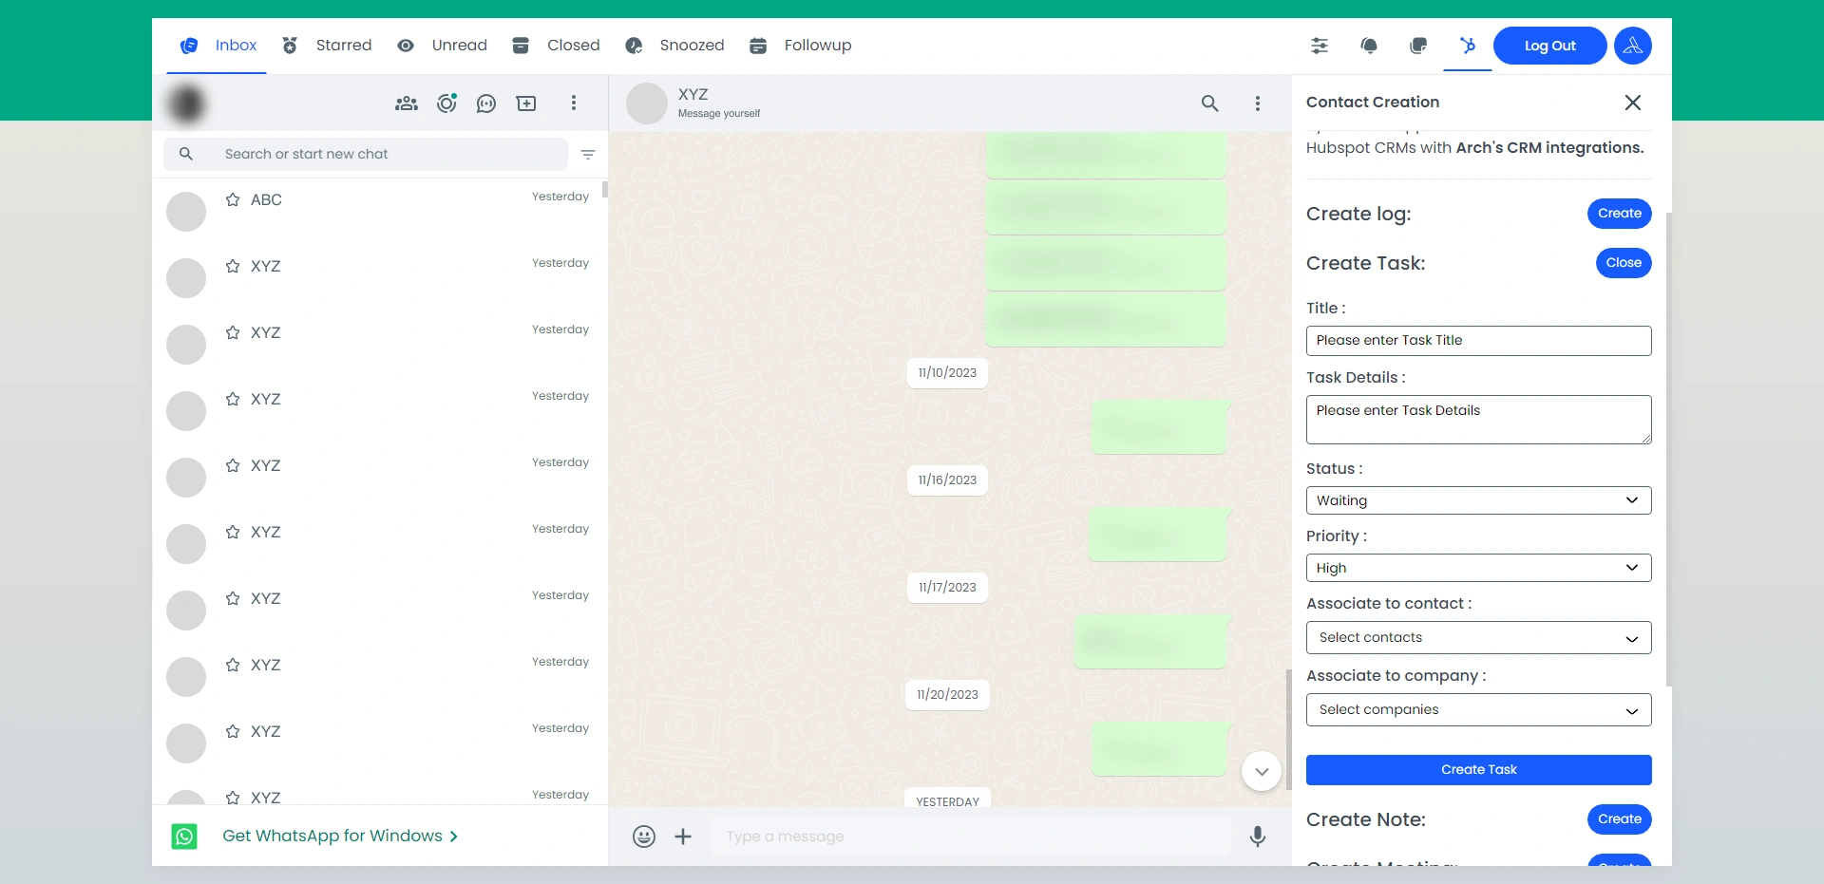The height and width of the screenshot is (884, 1824).
Task: Open the communities group icon
Action: (407, 103)
